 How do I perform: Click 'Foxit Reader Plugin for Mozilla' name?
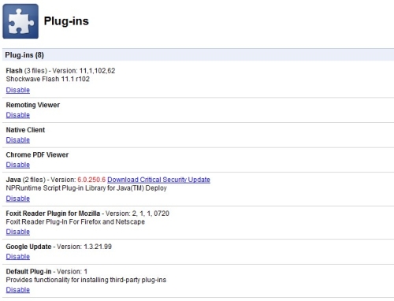[x=53, y=214]
